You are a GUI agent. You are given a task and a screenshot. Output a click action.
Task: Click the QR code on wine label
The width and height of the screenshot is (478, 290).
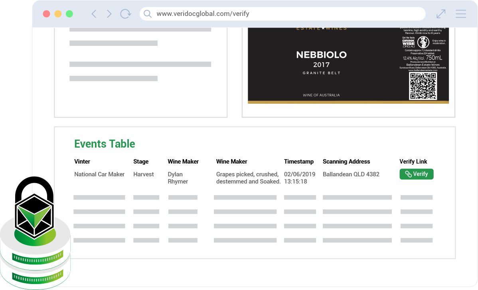coord(423,86)
